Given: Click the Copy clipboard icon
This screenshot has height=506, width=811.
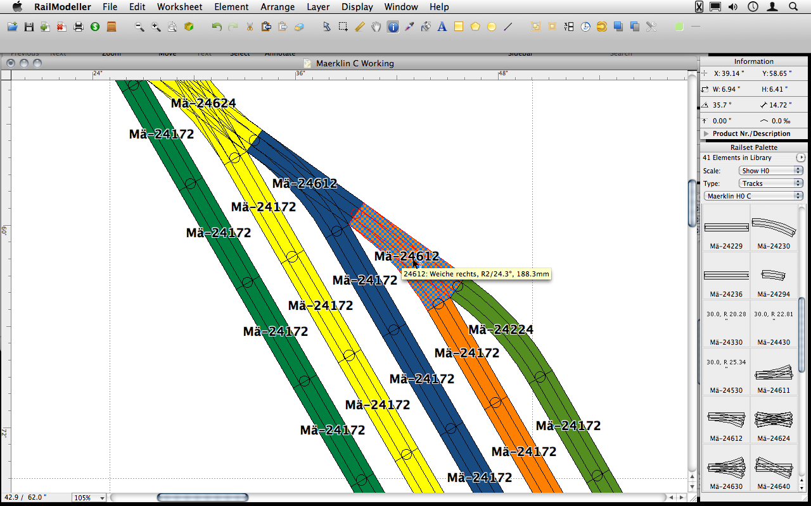Looking at the screenshot, I should pos(266,27).
